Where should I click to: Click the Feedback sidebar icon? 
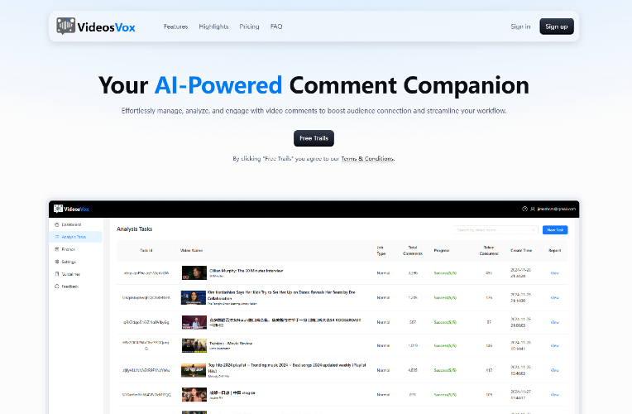pos(57,286)
